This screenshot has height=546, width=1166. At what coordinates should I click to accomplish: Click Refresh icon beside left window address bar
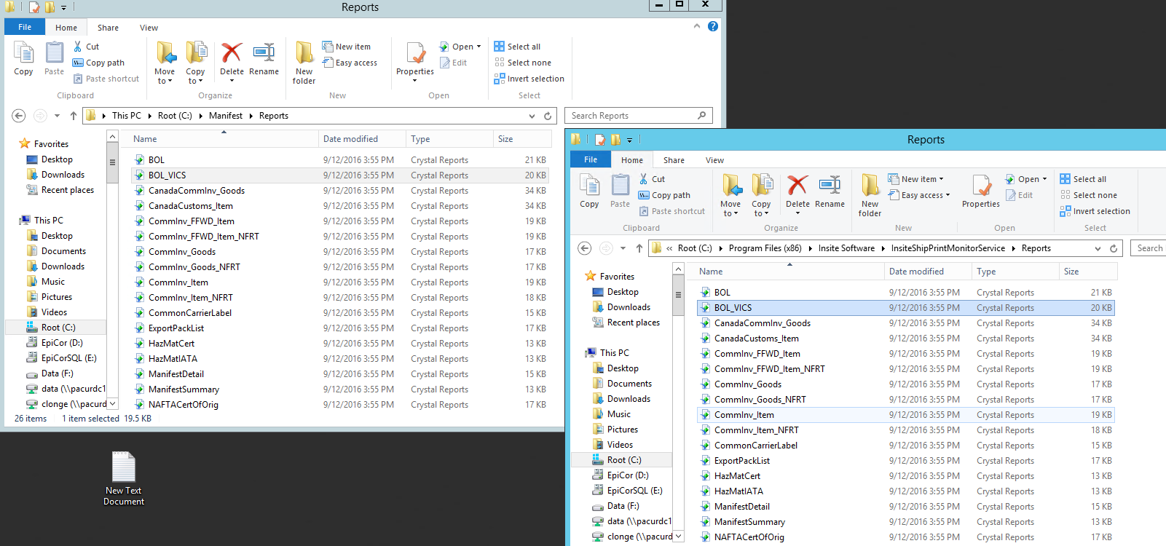click(x=548, y=116)
